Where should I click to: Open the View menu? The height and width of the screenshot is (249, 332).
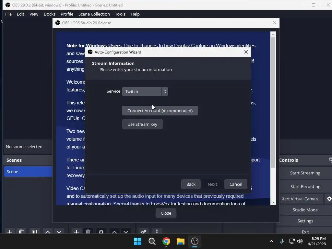point(34,14)
